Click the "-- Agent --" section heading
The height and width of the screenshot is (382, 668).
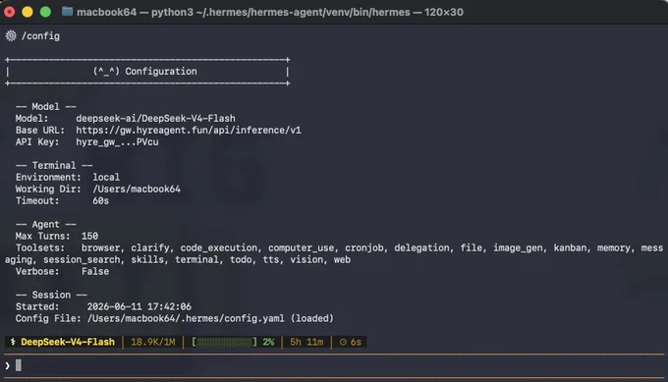pos(45,224)
